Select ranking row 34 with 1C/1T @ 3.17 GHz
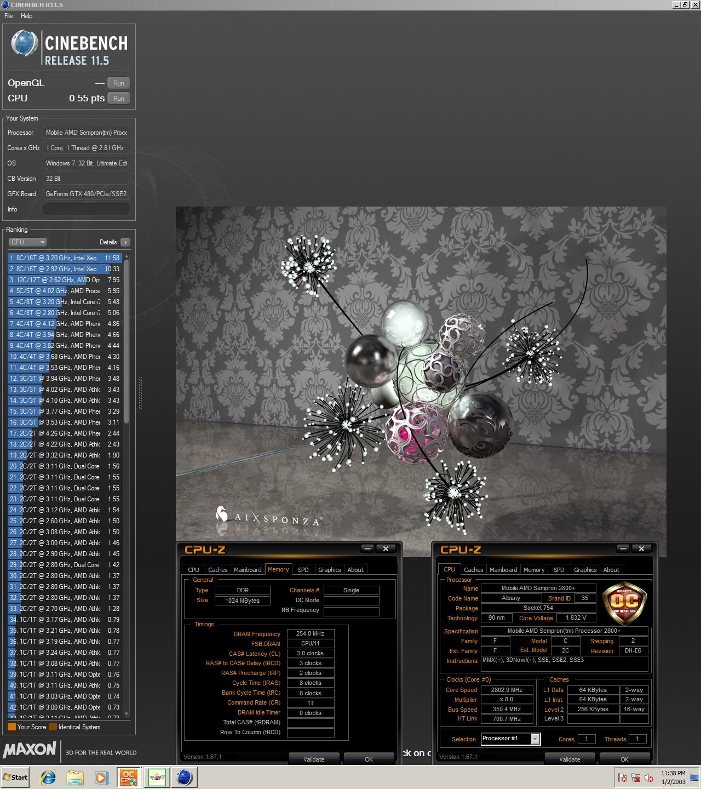 click(x=65, y=620)
